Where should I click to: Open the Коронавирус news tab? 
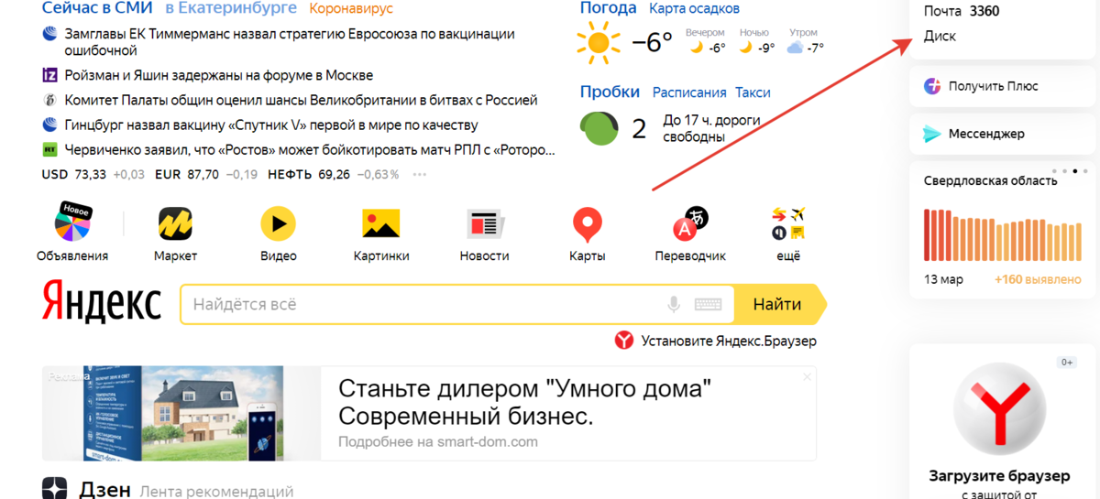click(x=351, y=8)
